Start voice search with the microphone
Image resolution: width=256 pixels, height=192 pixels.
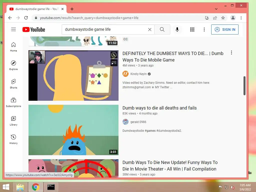(177, 29)
